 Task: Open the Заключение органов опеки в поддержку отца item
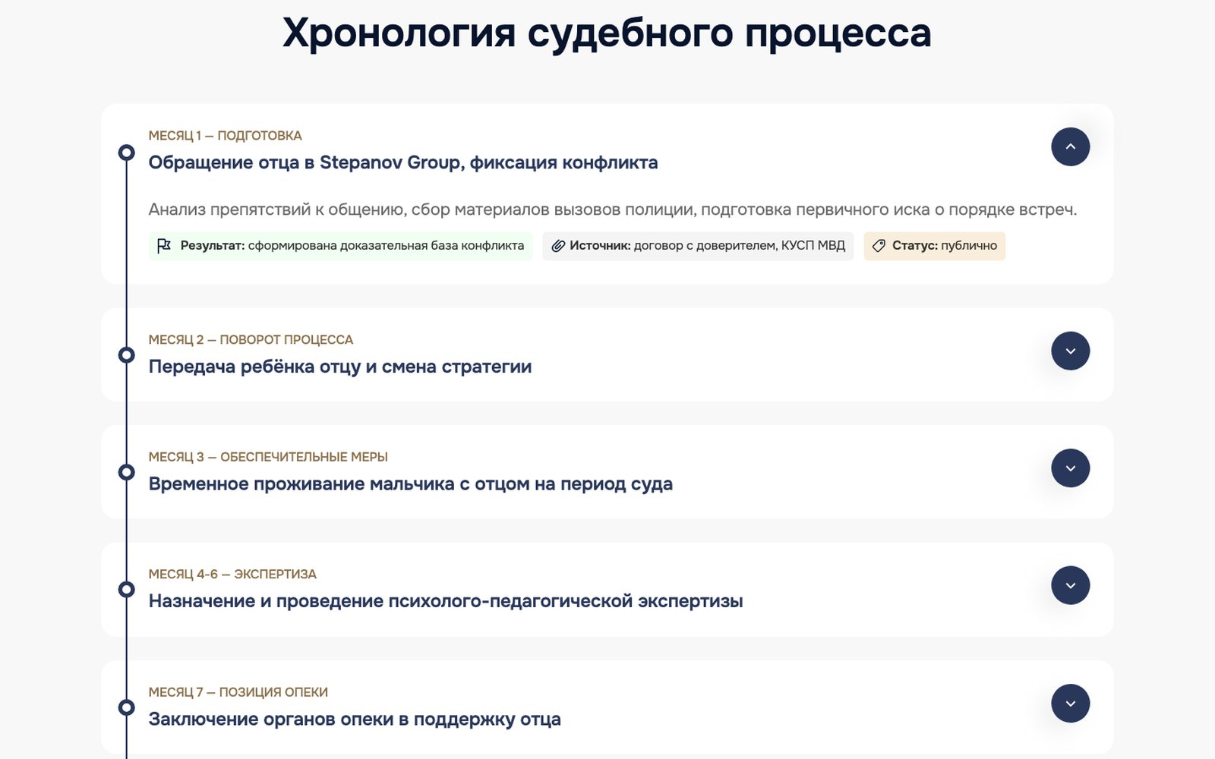click(x=607, y=707)
